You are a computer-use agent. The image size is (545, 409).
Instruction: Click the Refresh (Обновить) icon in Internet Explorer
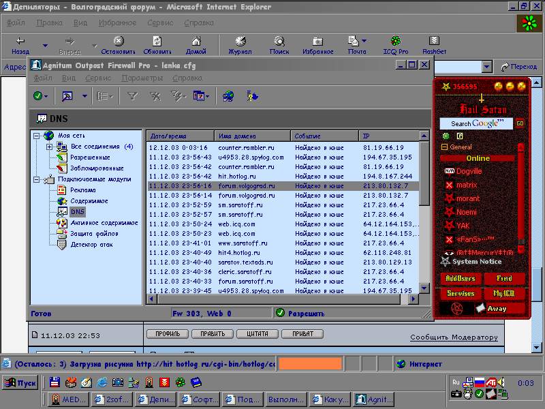[157, 42]
